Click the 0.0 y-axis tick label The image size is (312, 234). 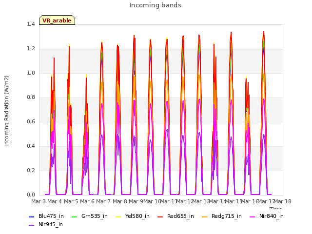click(x=31, y=195)
